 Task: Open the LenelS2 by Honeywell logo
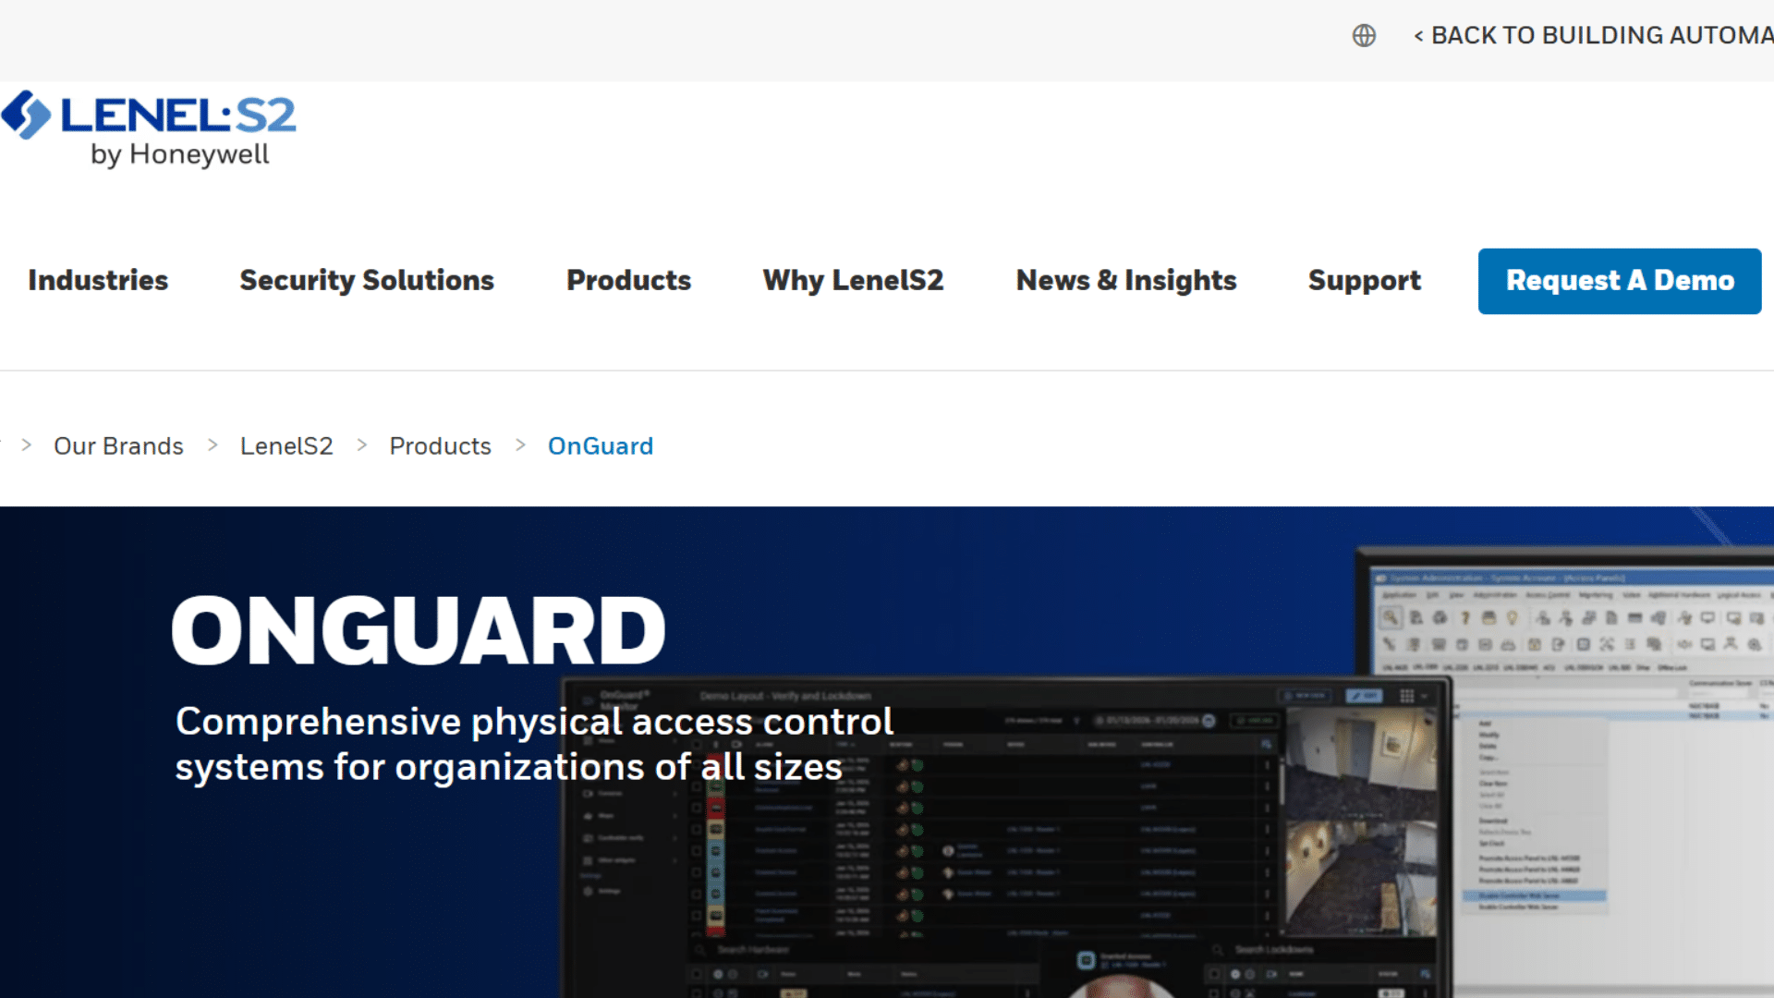point(148,129)
